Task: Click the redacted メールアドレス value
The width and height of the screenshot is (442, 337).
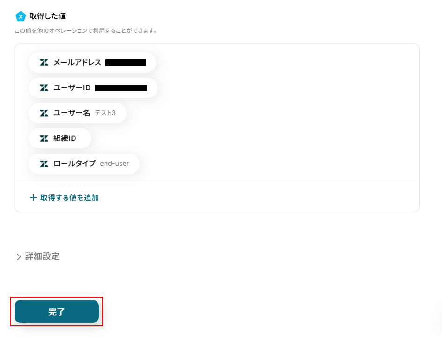Action: 126,62
